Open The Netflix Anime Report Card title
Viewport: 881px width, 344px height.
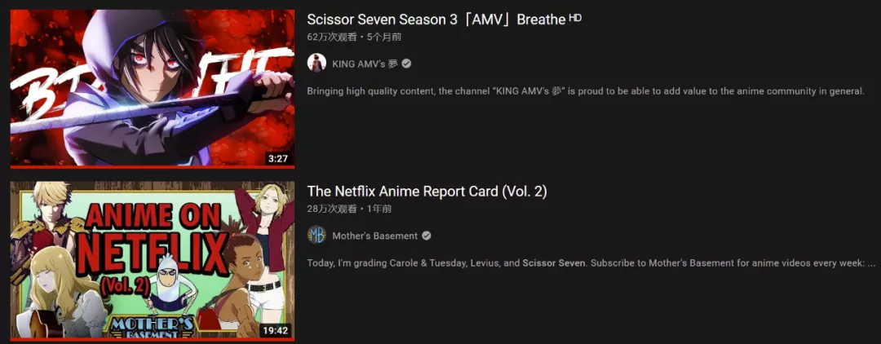pos(427,192)
